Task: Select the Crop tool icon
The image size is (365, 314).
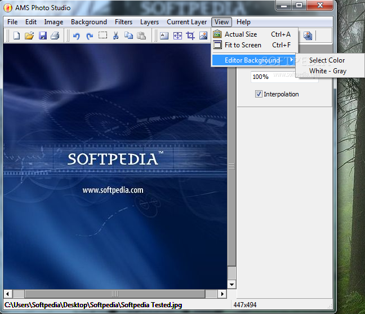Action: [190, 36]
